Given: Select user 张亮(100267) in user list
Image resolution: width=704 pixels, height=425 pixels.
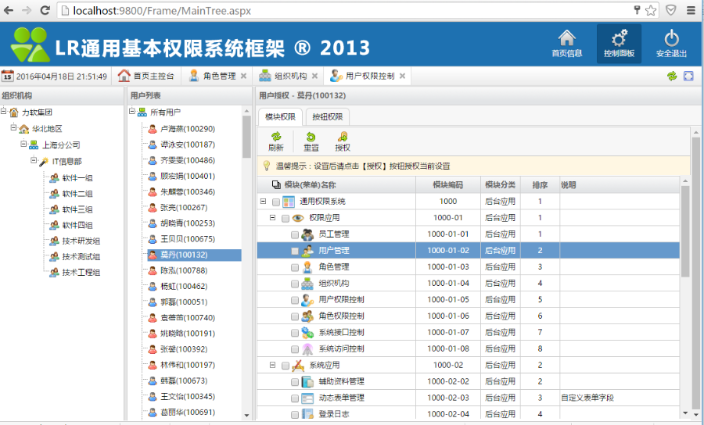Looking at the screenshot, I should coord(183,208).
